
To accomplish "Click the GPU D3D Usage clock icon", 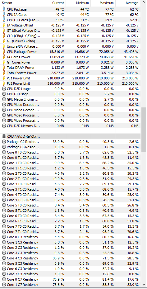I will click(x=4, y=89).
